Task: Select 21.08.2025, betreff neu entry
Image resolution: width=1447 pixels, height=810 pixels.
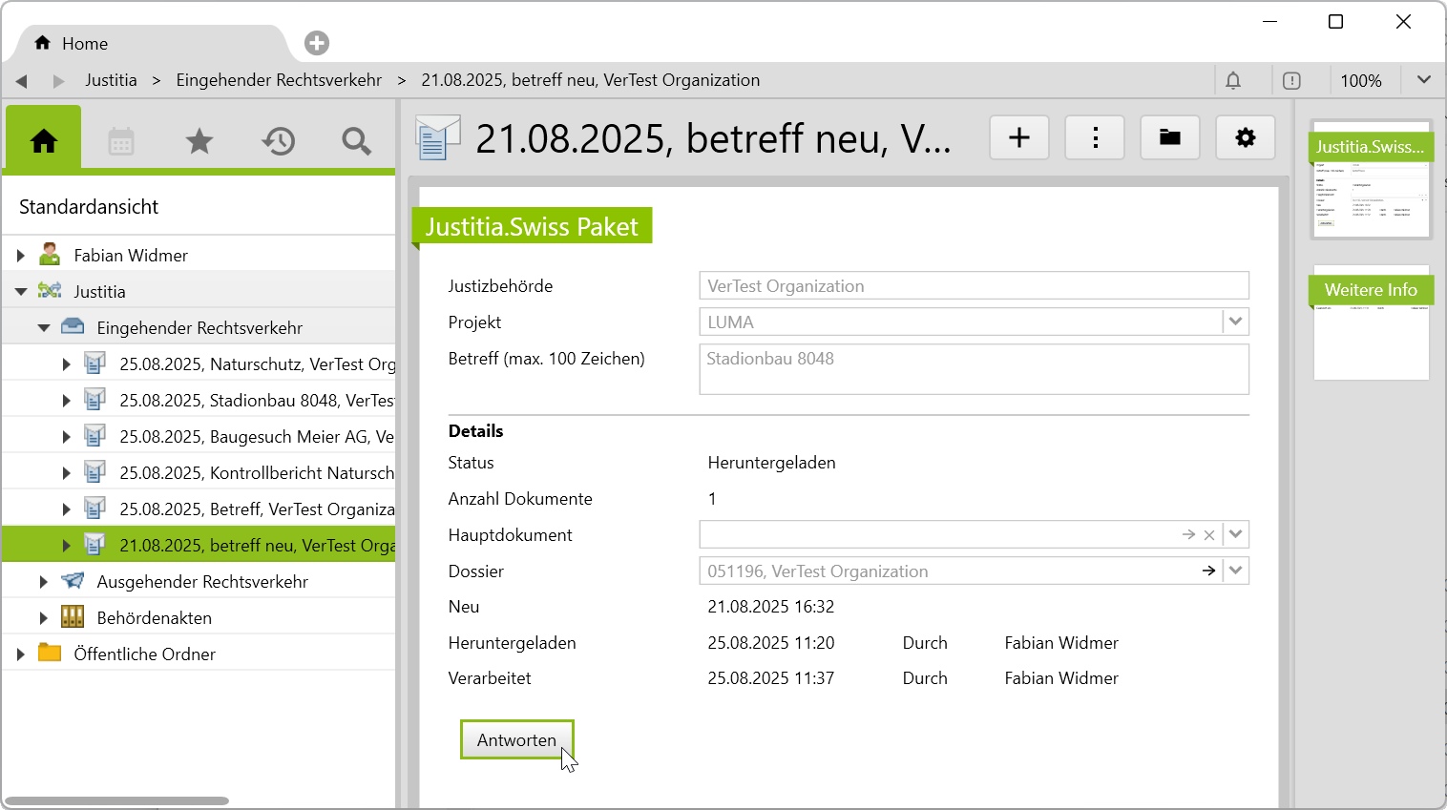Action: tap(199, 545)
